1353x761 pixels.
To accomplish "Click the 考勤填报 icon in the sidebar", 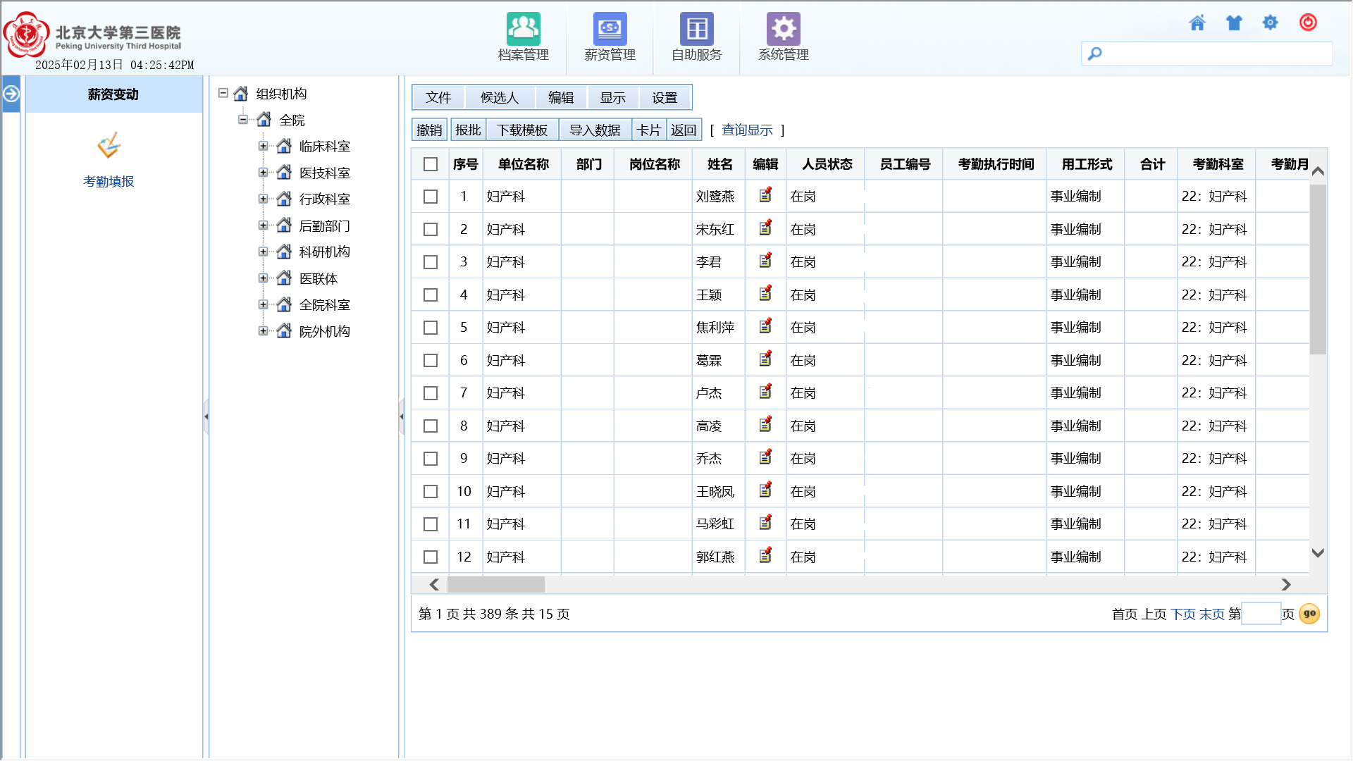I will pyautogui.click(x=109, y=147).
